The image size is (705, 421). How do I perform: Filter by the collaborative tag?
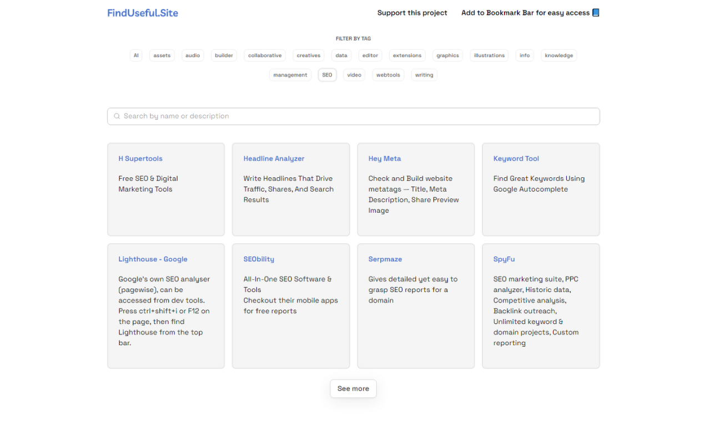click(265, 55)
